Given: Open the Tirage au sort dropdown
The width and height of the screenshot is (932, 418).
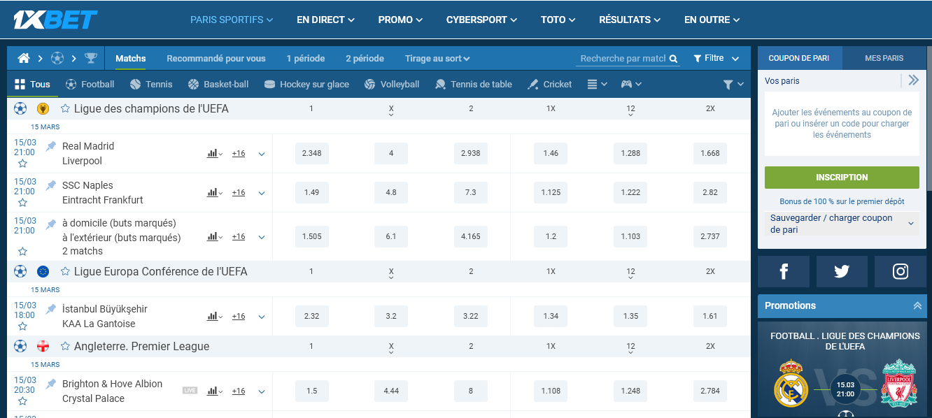Looking at the screenshot, I should coord(437,59).
